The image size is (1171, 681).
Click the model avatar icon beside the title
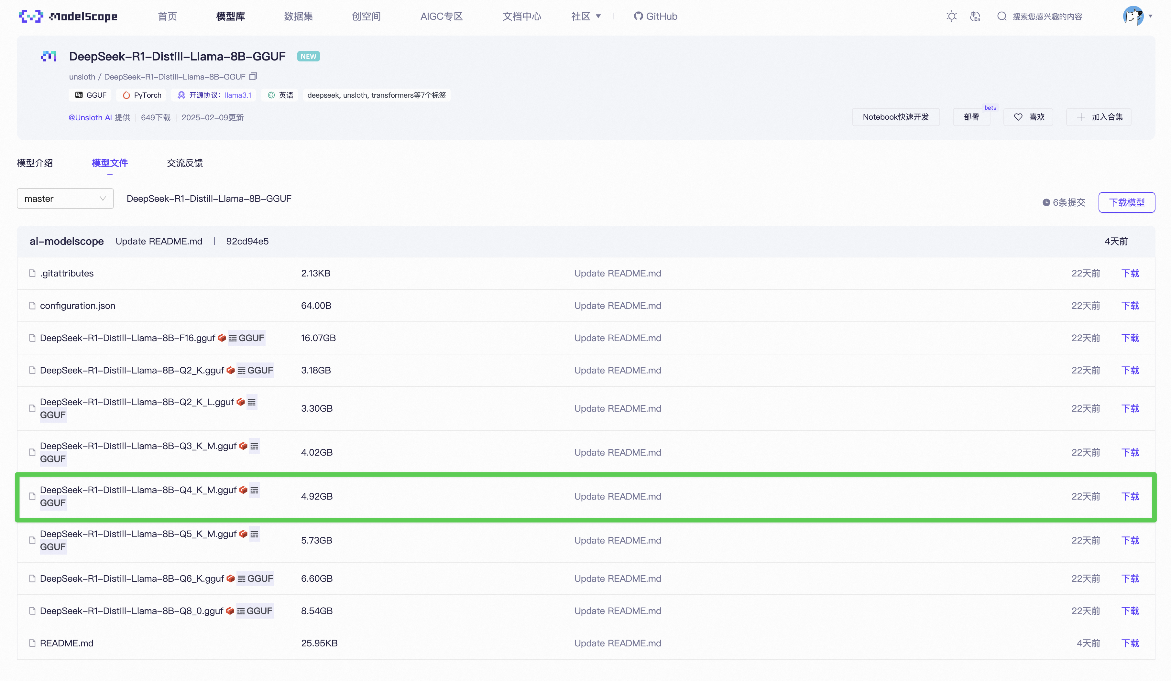pos(49,56)
